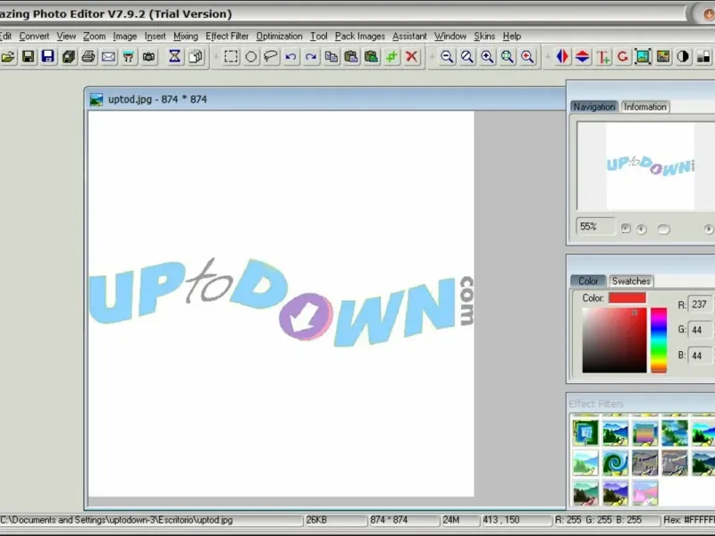The height and width of the screenshot is (536, 715).
Task: Click the red rotate G-shaped icon
Action: pyautogui.click(x=622, y=57)
